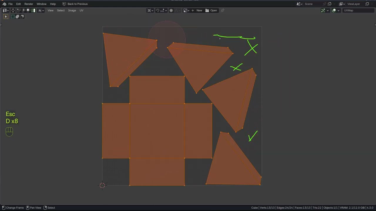This screenshot has height=211, width=376.
Task: Open the Render menu
Action: (28, 4)
